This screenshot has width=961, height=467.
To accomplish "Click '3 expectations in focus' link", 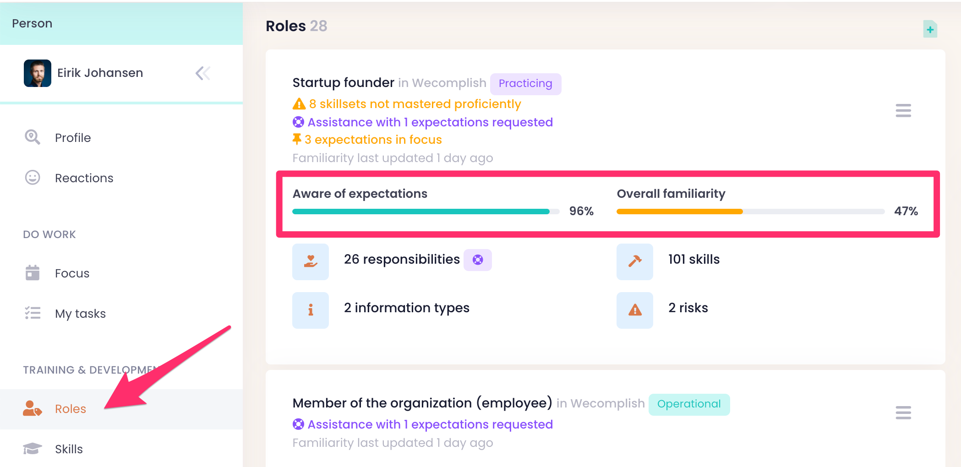I will pyautogui.click(x=373, y=140).
